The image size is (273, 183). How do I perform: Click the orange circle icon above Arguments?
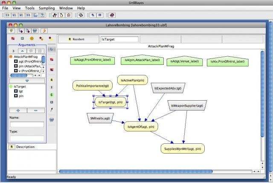32,38
